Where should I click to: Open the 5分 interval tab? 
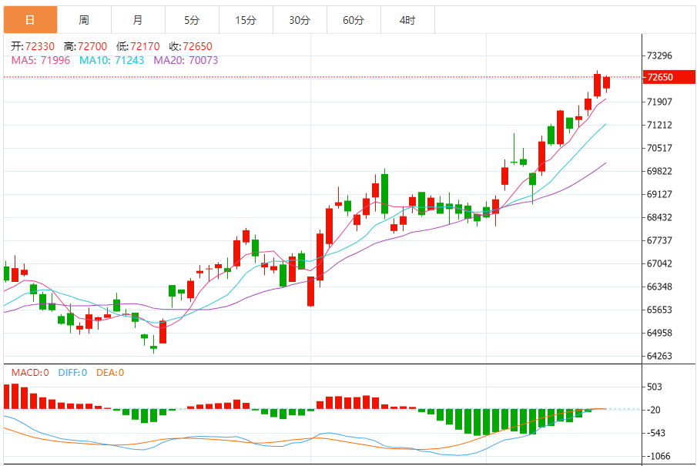192,20
